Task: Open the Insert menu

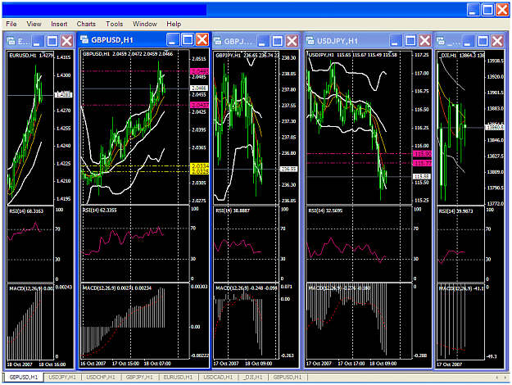Action: click(x=59, y=24)
